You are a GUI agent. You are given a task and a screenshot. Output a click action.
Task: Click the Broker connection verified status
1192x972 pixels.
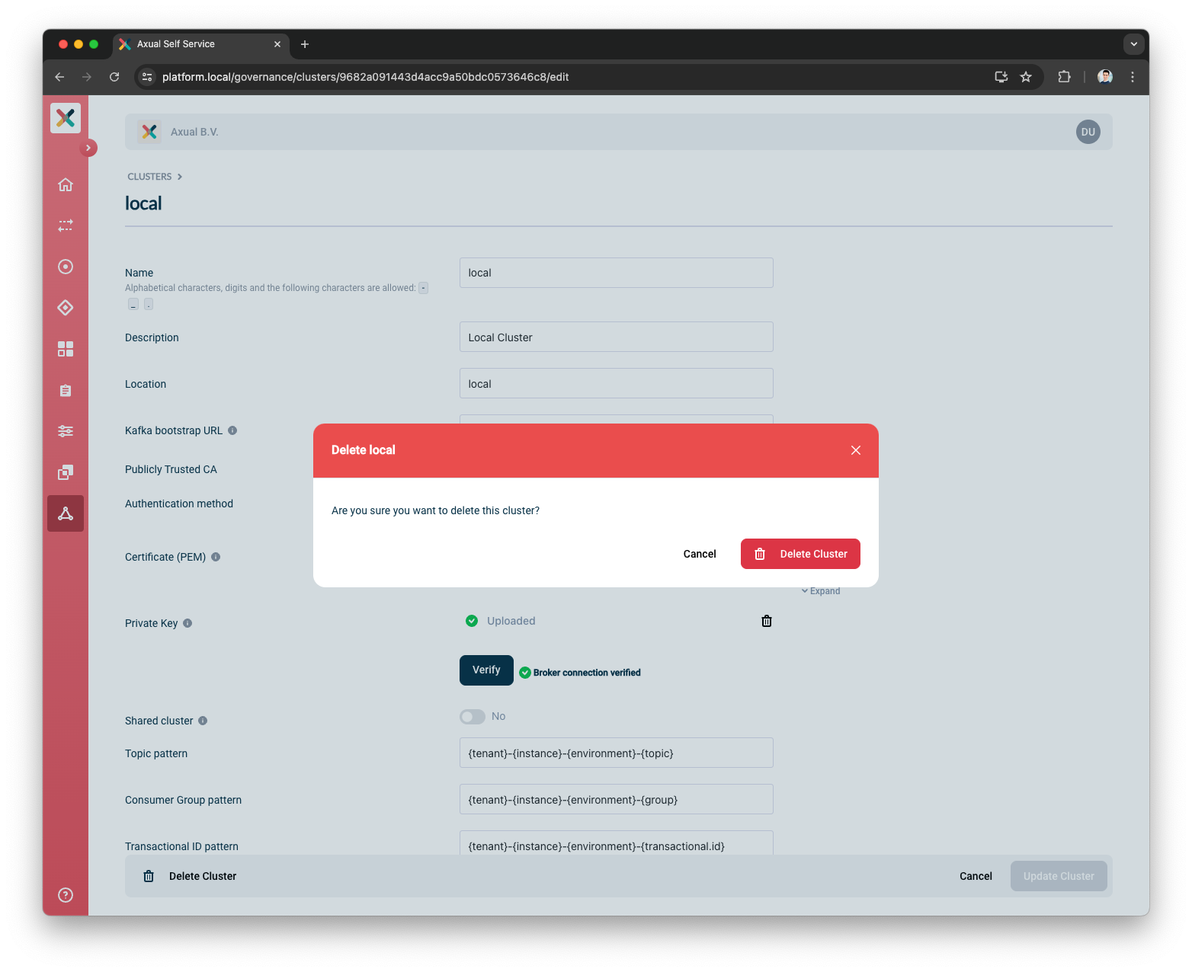tap(580, 673)
